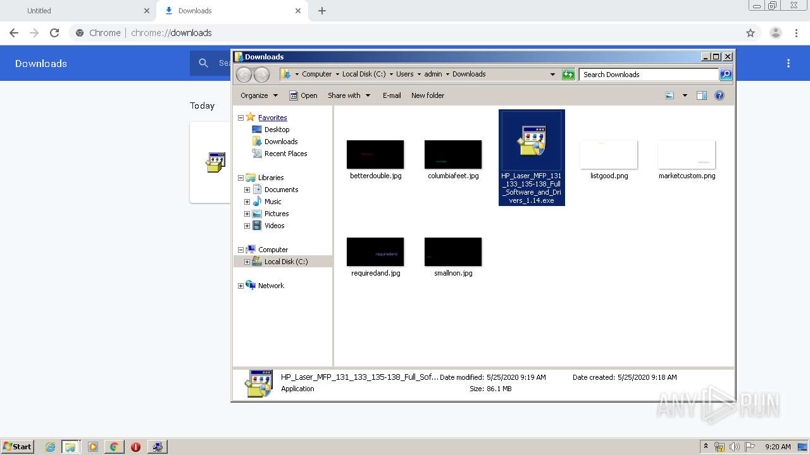Show hidden tray icons arrow
Image resolution: width=810 pixels, height=455 pixels.
[x=706, y=446]
